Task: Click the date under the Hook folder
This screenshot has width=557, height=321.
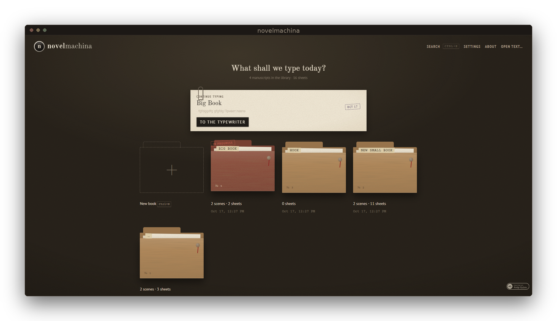Action: pos(298,212)
